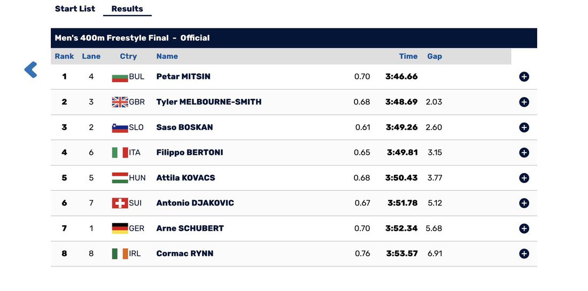Click plus icon for Antonio DJAKOVIC
Viewport: 588px width, 291px height.
(x=524, y=203)
